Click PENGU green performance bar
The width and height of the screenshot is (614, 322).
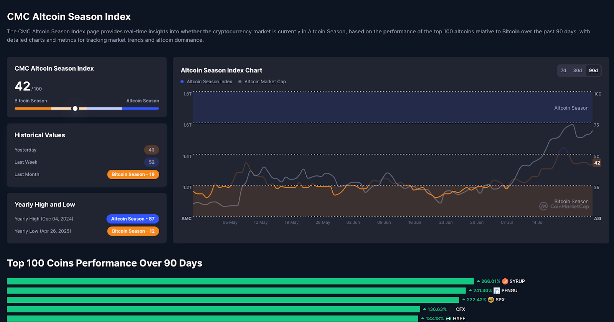pos(236,291)
